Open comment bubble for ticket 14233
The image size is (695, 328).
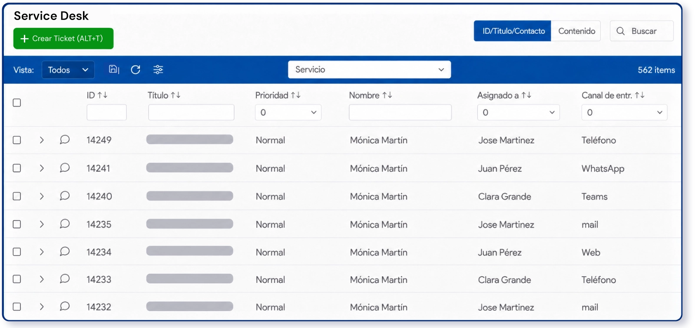pyautogui.click(x=65, y=279)
